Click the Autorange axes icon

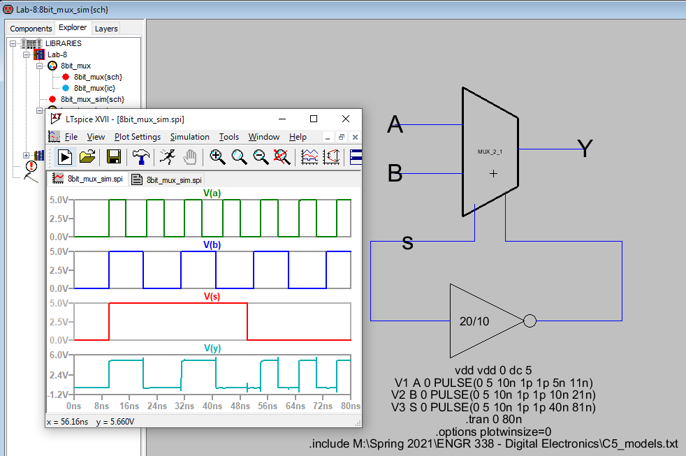[x=331, y=157]
